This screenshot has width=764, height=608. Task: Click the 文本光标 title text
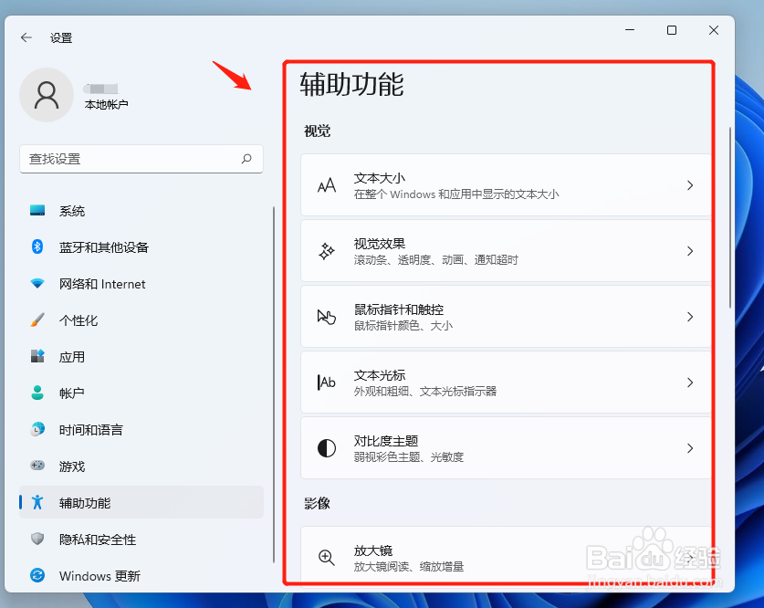click(380, 375)
